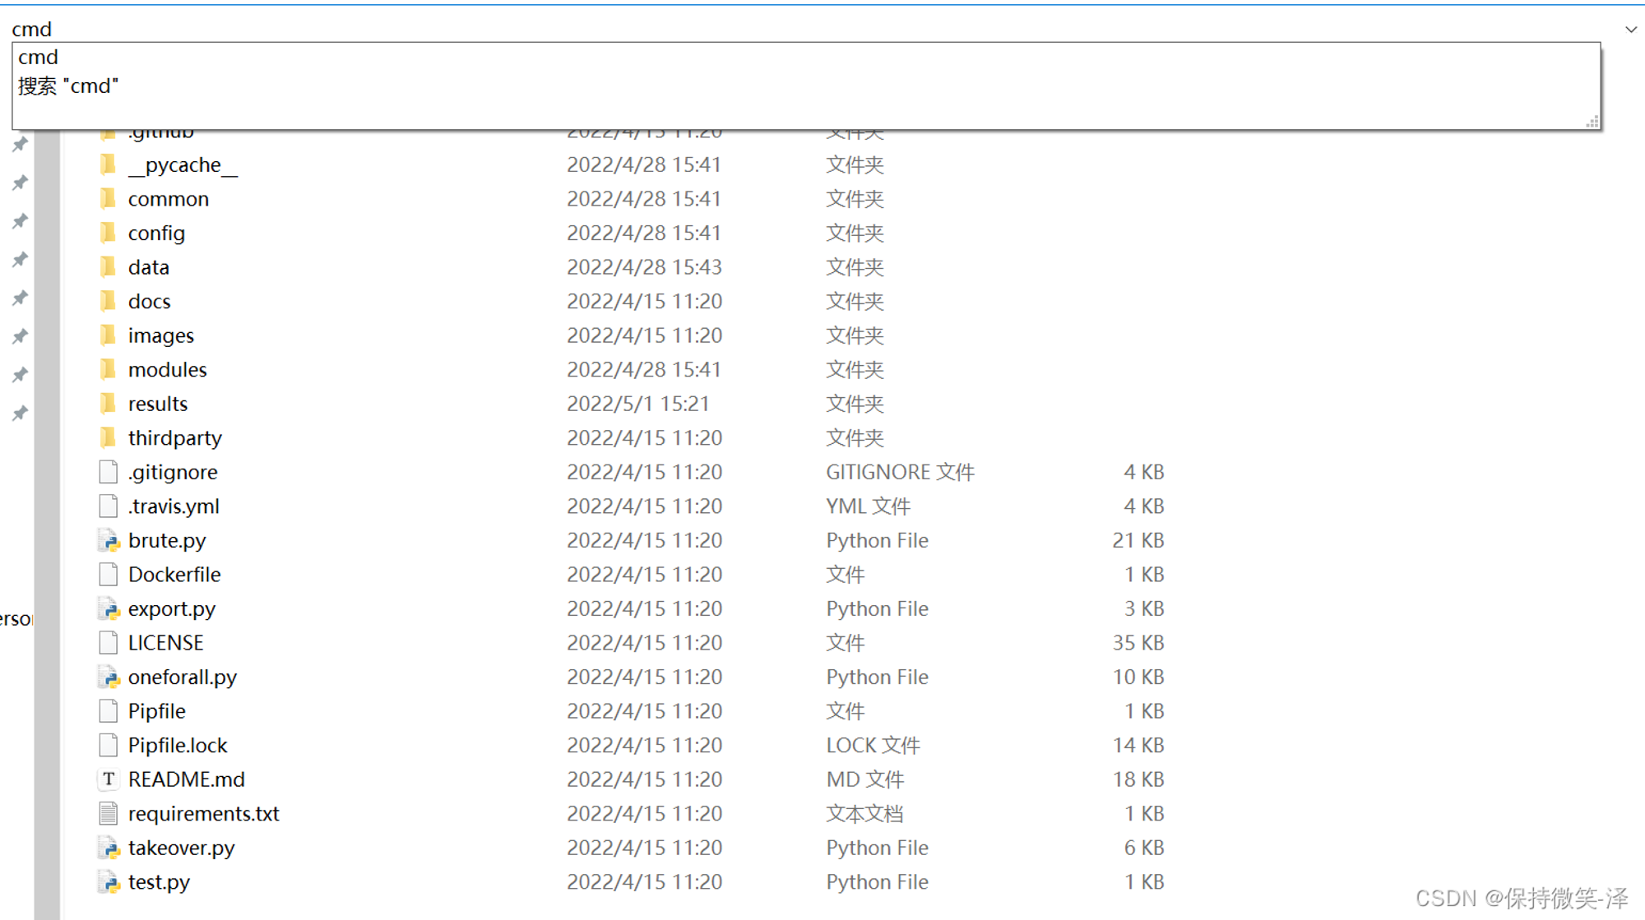Click the results date 2022/5/1 15:21
The image size is (1645, 920).
(x=637, y=404)
